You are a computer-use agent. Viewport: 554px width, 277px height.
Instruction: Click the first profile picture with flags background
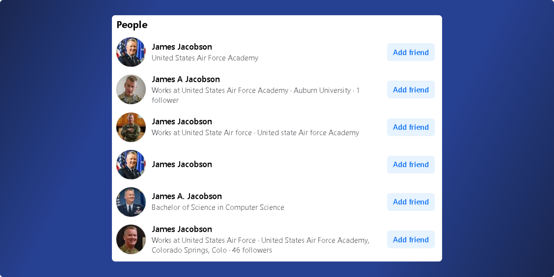pos(131,52)
